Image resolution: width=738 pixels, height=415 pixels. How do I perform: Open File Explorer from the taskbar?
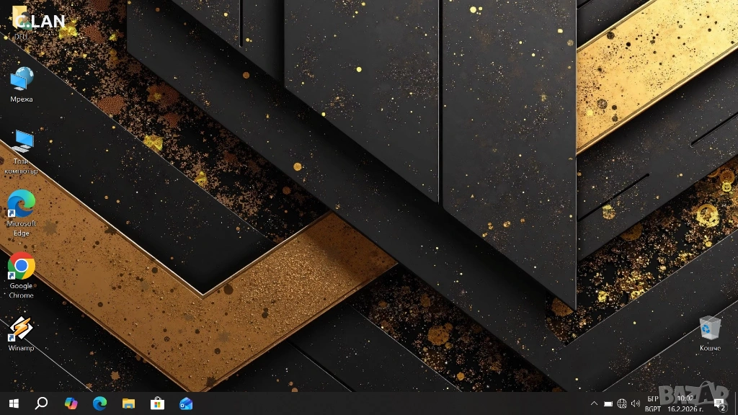pyautogui.click(x=128, y=403)
